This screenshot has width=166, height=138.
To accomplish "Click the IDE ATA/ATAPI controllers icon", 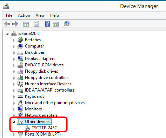I will (x=20, y=90).
